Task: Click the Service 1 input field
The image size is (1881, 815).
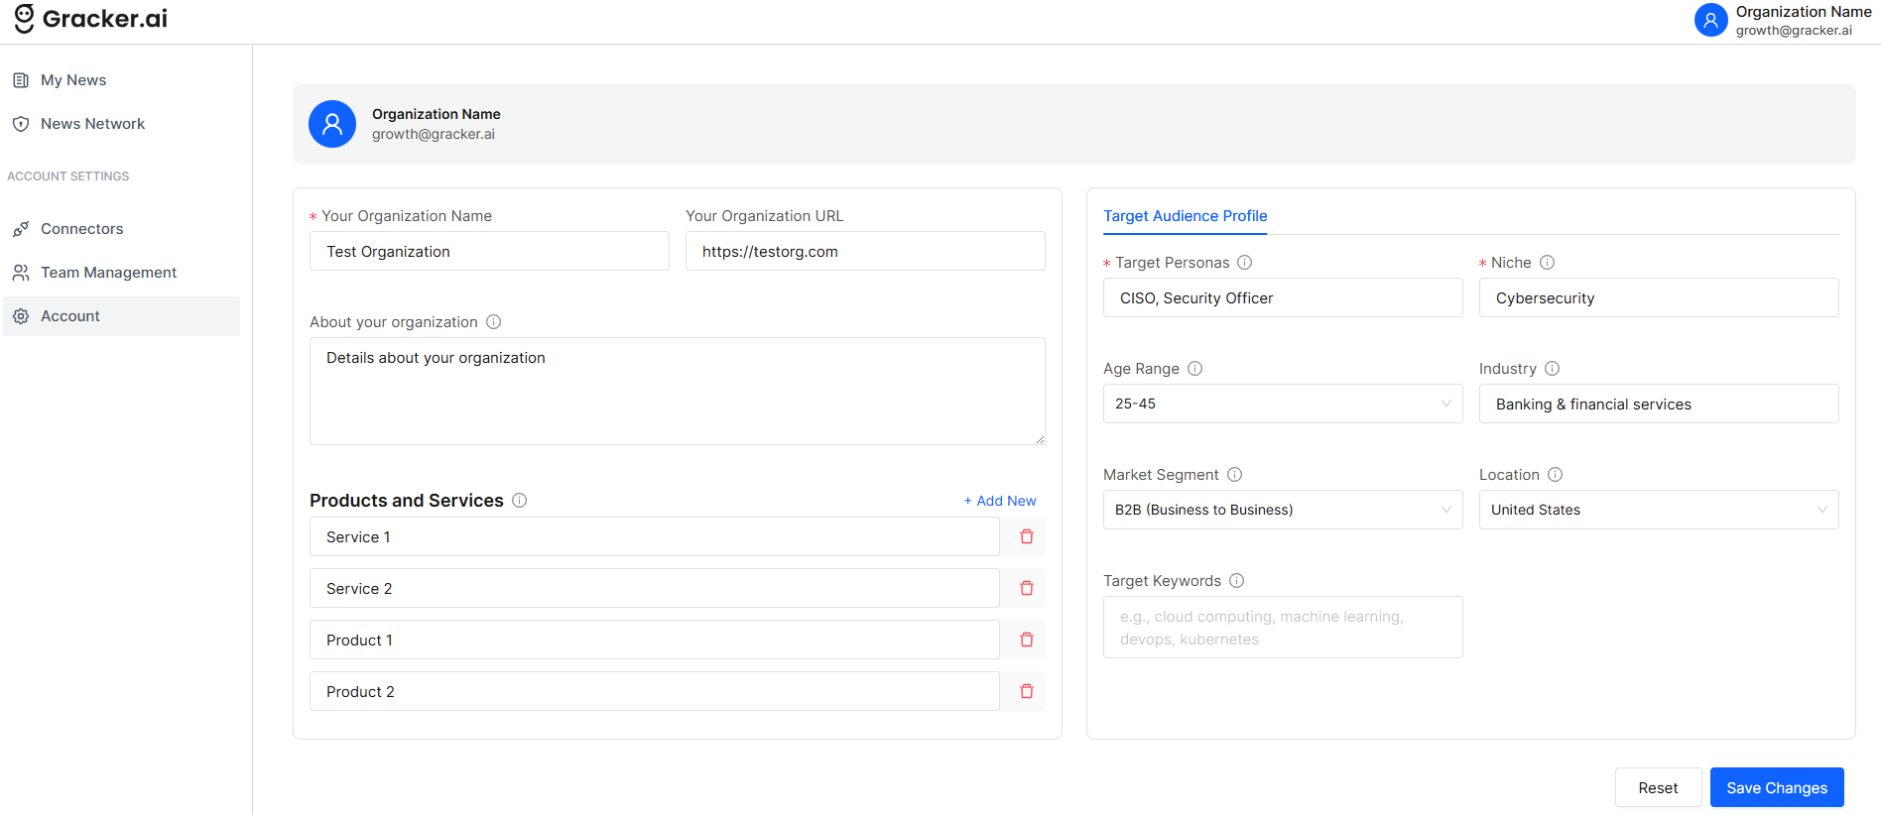Action: pyautogui.click(x=655, y=536)
